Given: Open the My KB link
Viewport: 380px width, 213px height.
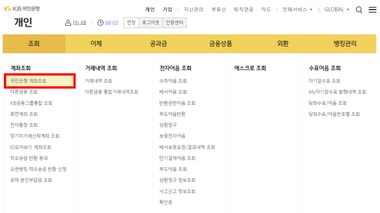Looking at the screenshot, I should [79, 23].
